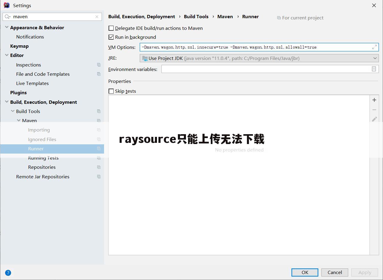Image resolution: width=383 pixels, height=280 pixels.
Task: Click Build, Execution, Deployment breadcrumb
Action: 142,16
